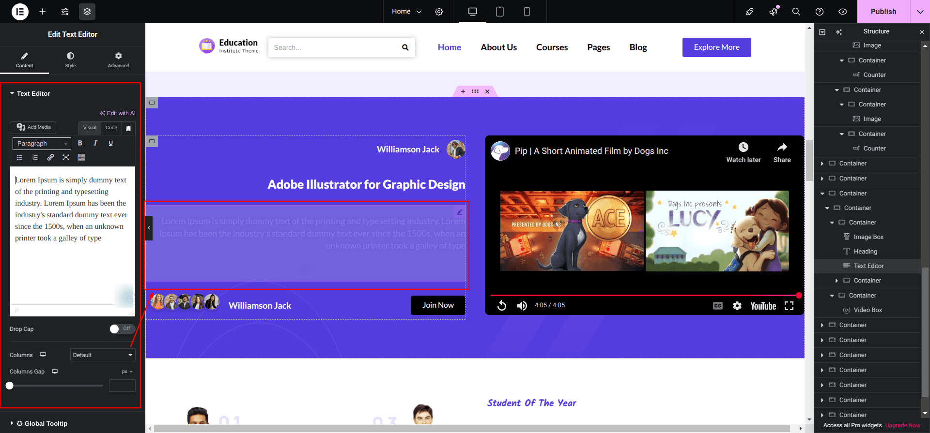Insert a link in text editor
Image resolution: width=930 pixels, height=433 pixels.
point(50,157)
